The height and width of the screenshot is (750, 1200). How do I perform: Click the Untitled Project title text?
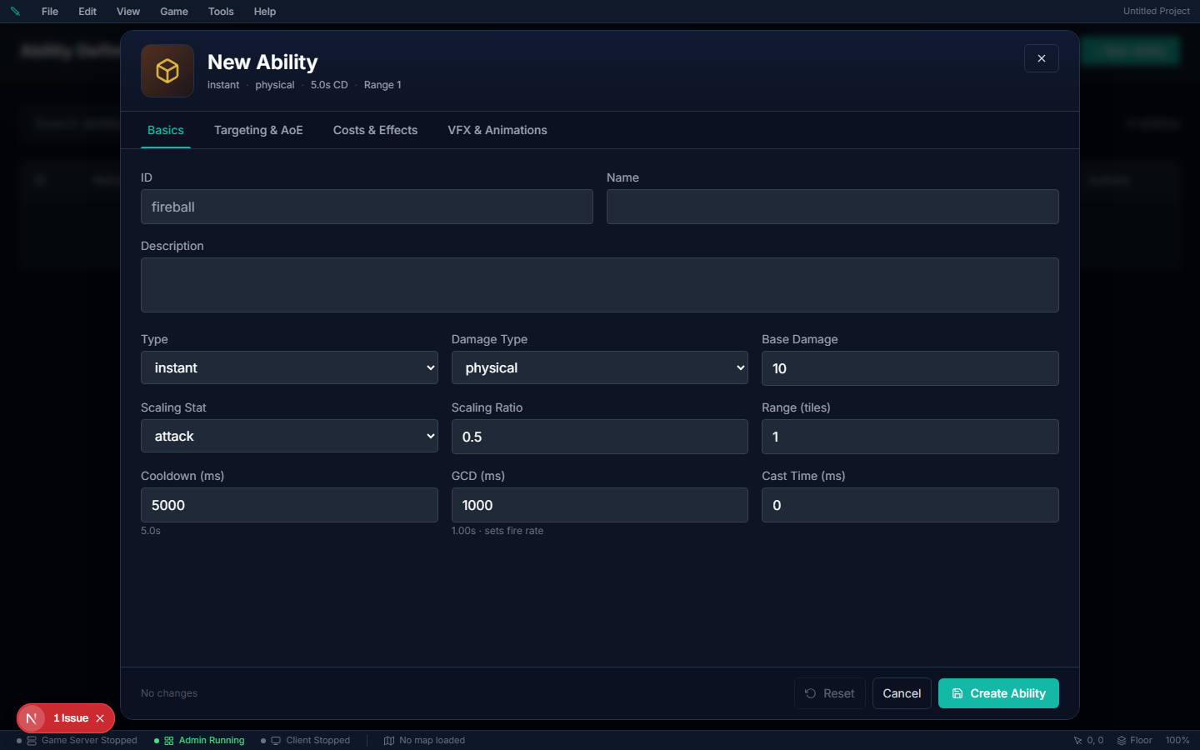(x=1157, y=11)
